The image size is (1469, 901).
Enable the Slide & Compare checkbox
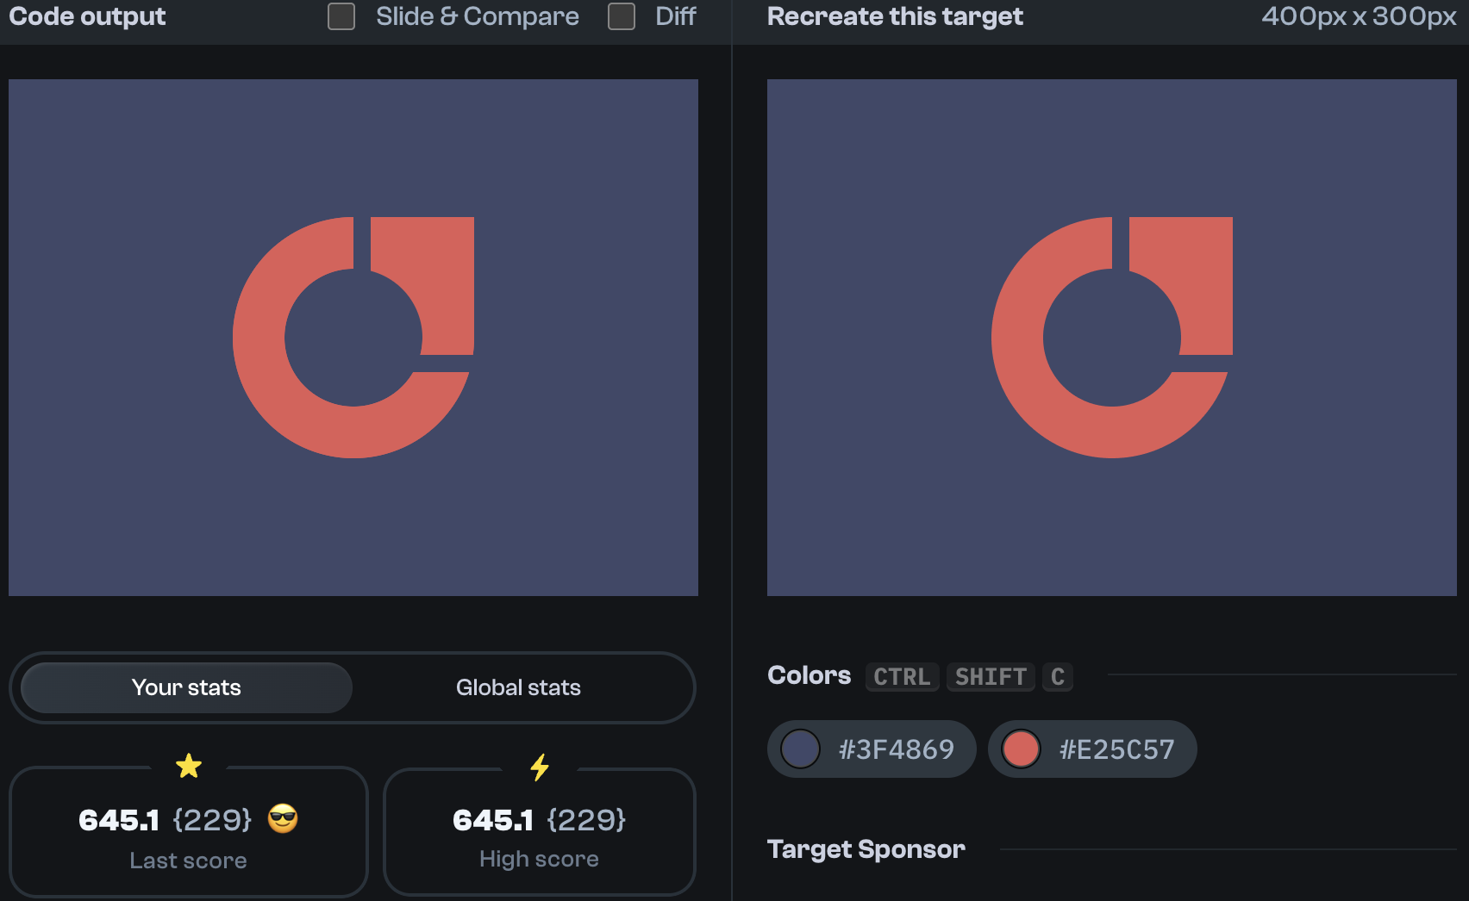pos(341,16)
